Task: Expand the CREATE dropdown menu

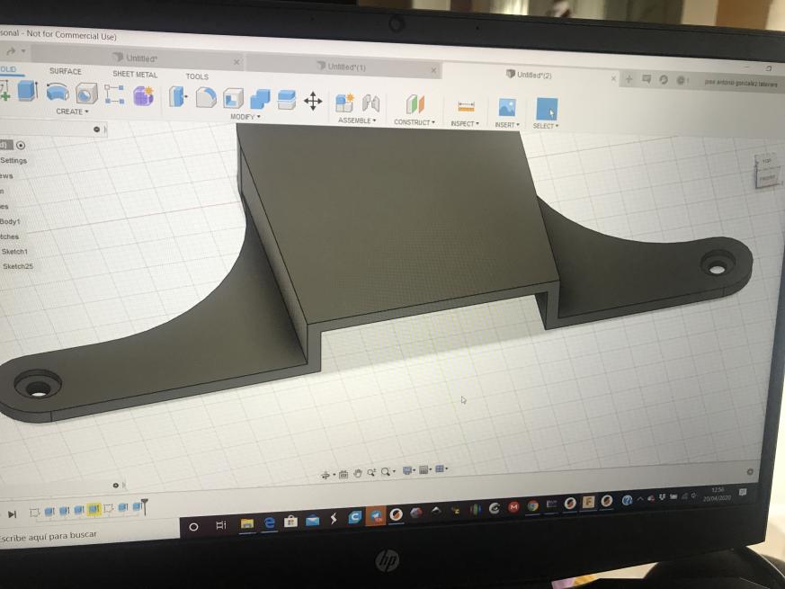Action: coord(72,112)
